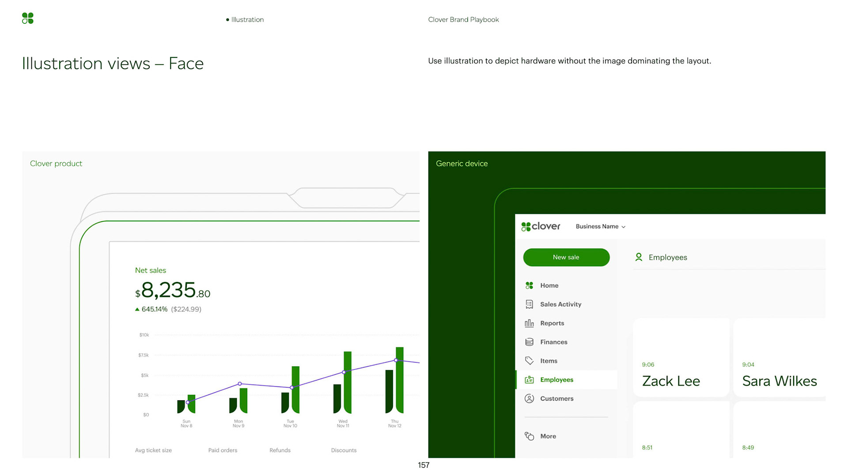Screen dimensions: 848x476
Task: Click the $0 axis label
Action: pos(146,415)
